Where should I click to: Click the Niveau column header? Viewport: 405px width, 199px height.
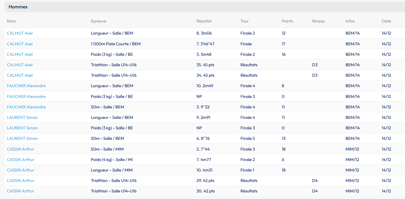tap(318, 21)
